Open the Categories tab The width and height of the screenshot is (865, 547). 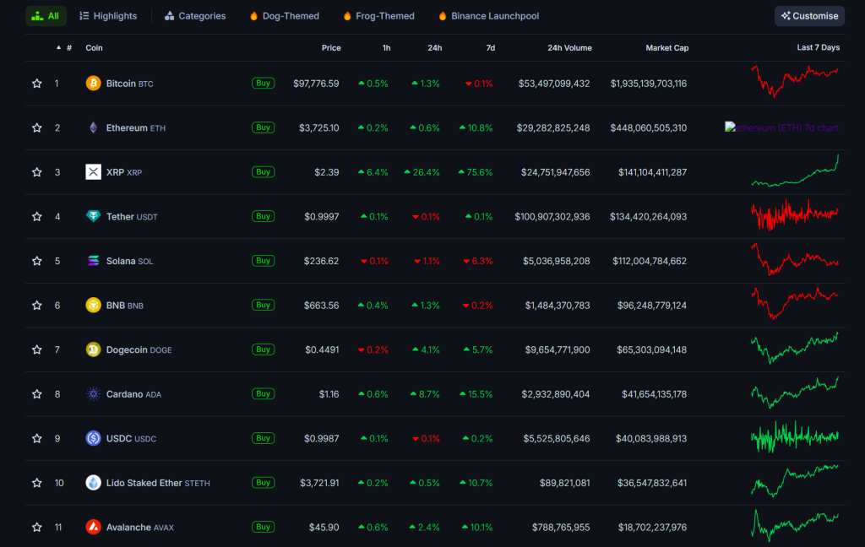click(x=195, y=16)
